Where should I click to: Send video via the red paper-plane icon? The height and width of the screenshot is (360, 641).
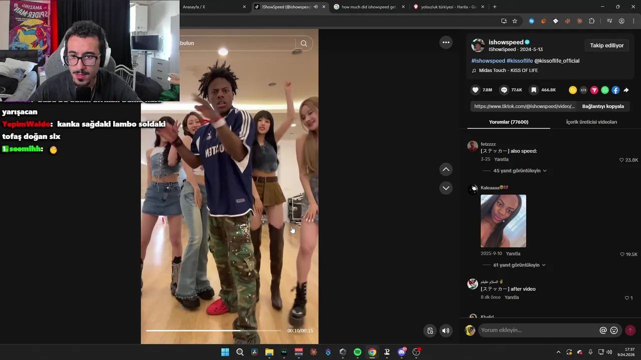click(x=594, y=90)
